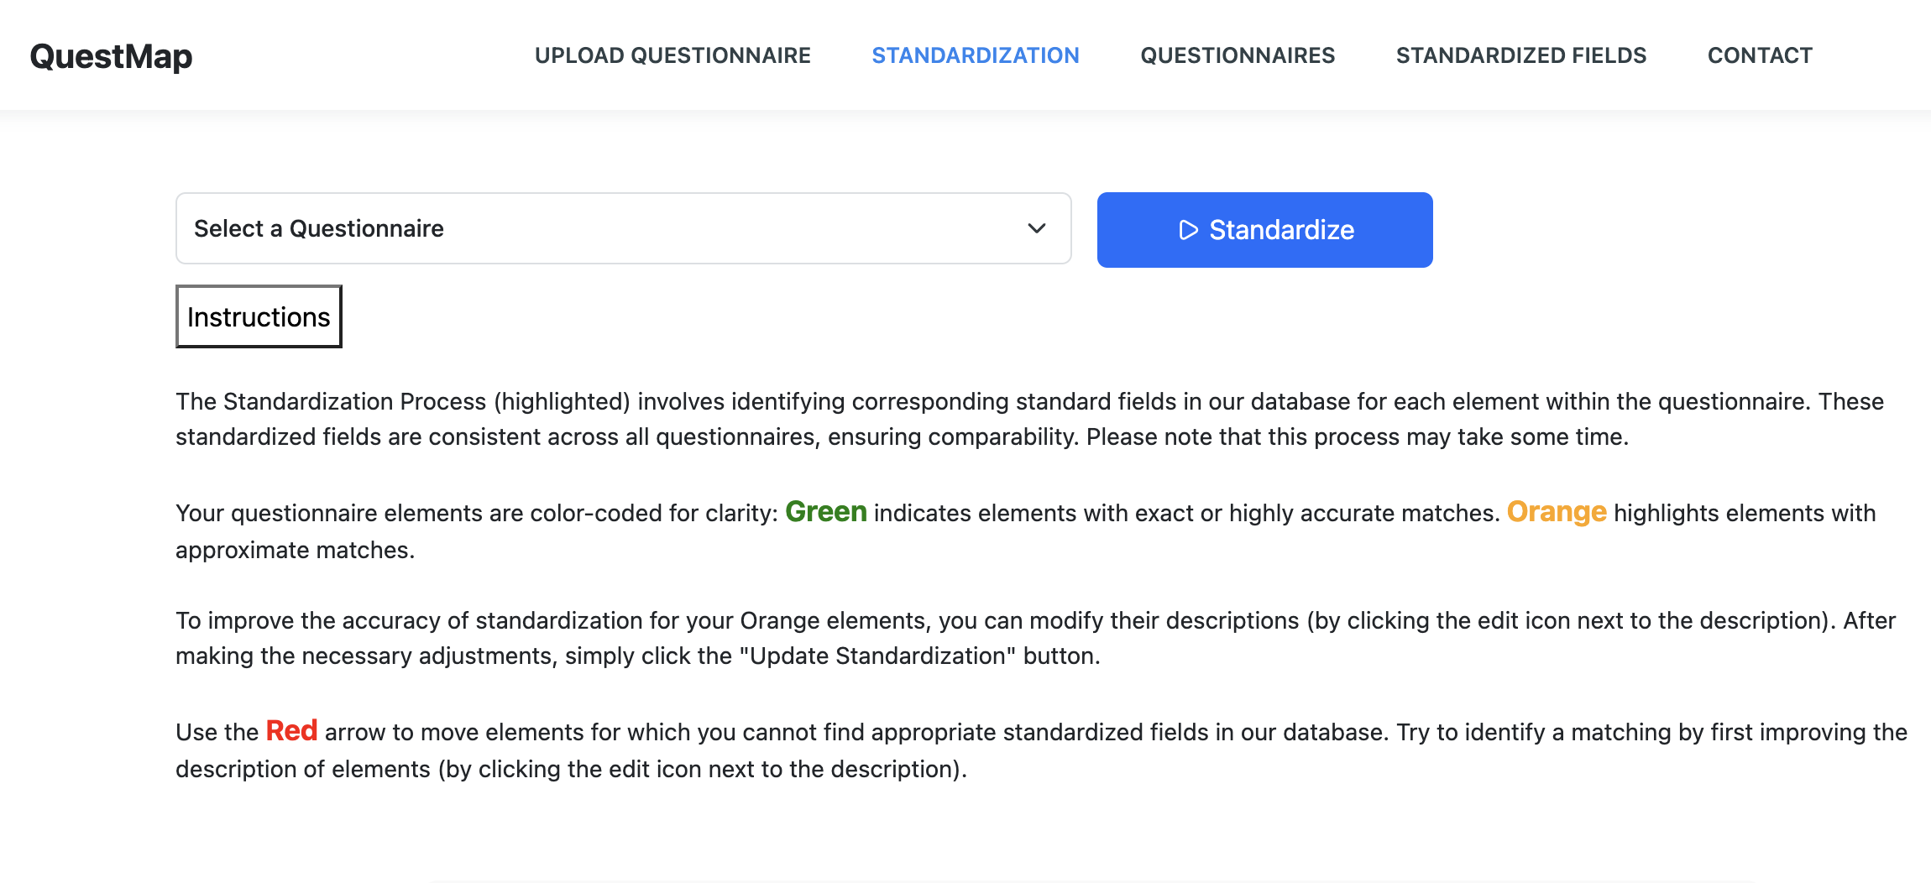Click the red-colored word Red

[x=291, y=731]
